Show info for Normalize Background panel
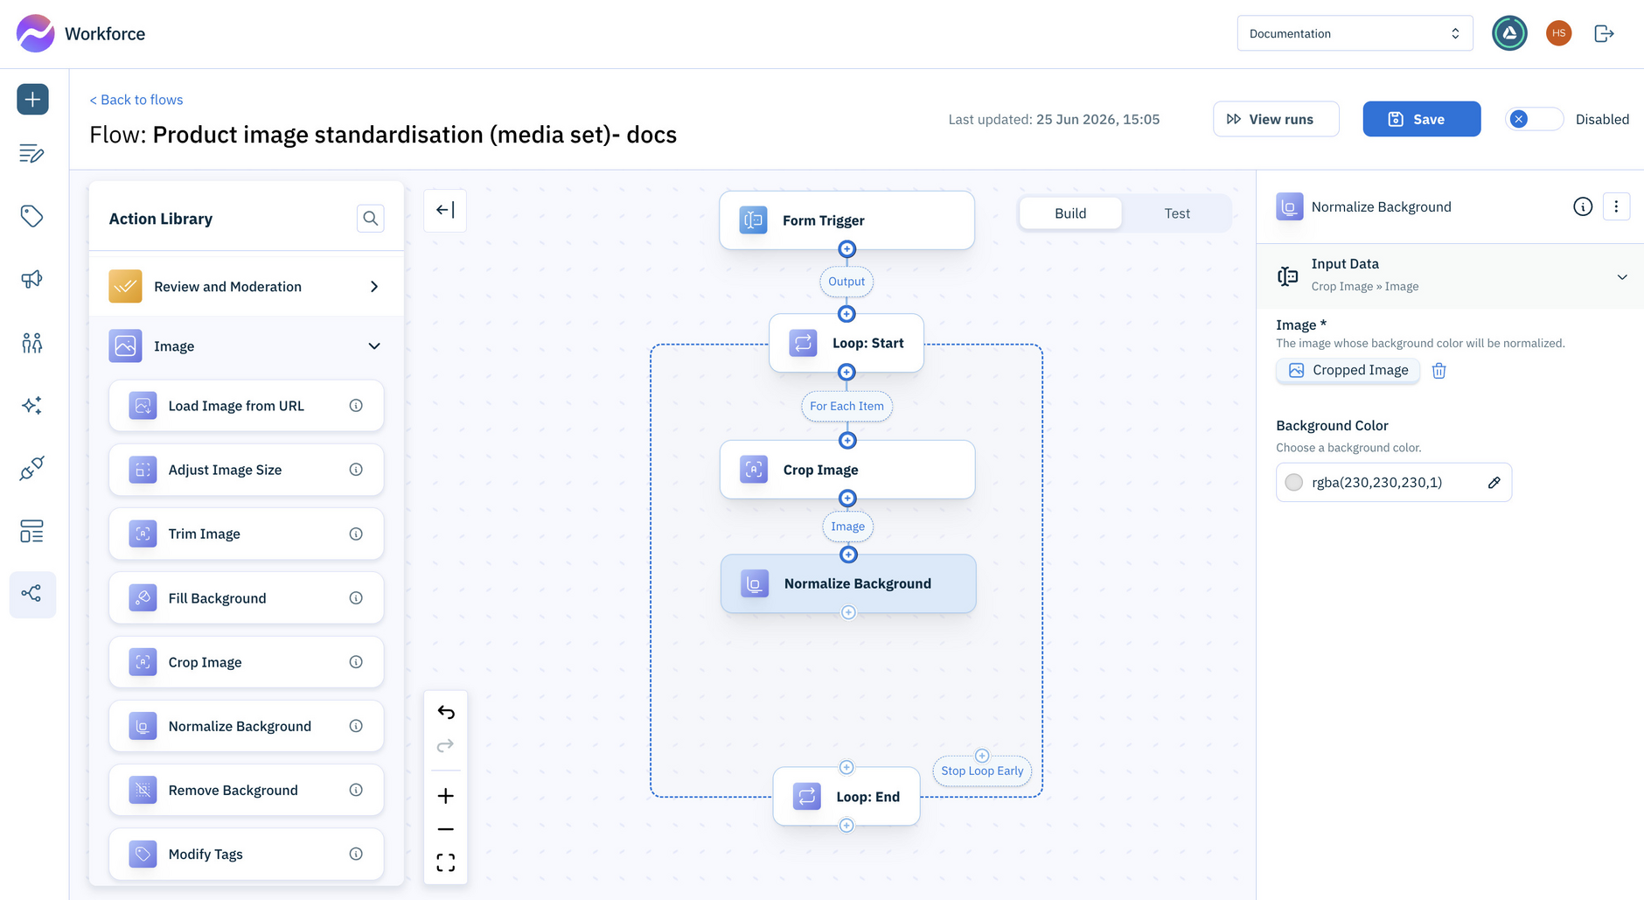Viewport: 1644px width, 900px height. click(1583, 206)
